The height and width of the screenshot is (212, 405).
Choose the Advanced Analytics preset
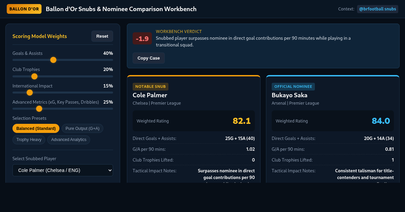[69, 140]
